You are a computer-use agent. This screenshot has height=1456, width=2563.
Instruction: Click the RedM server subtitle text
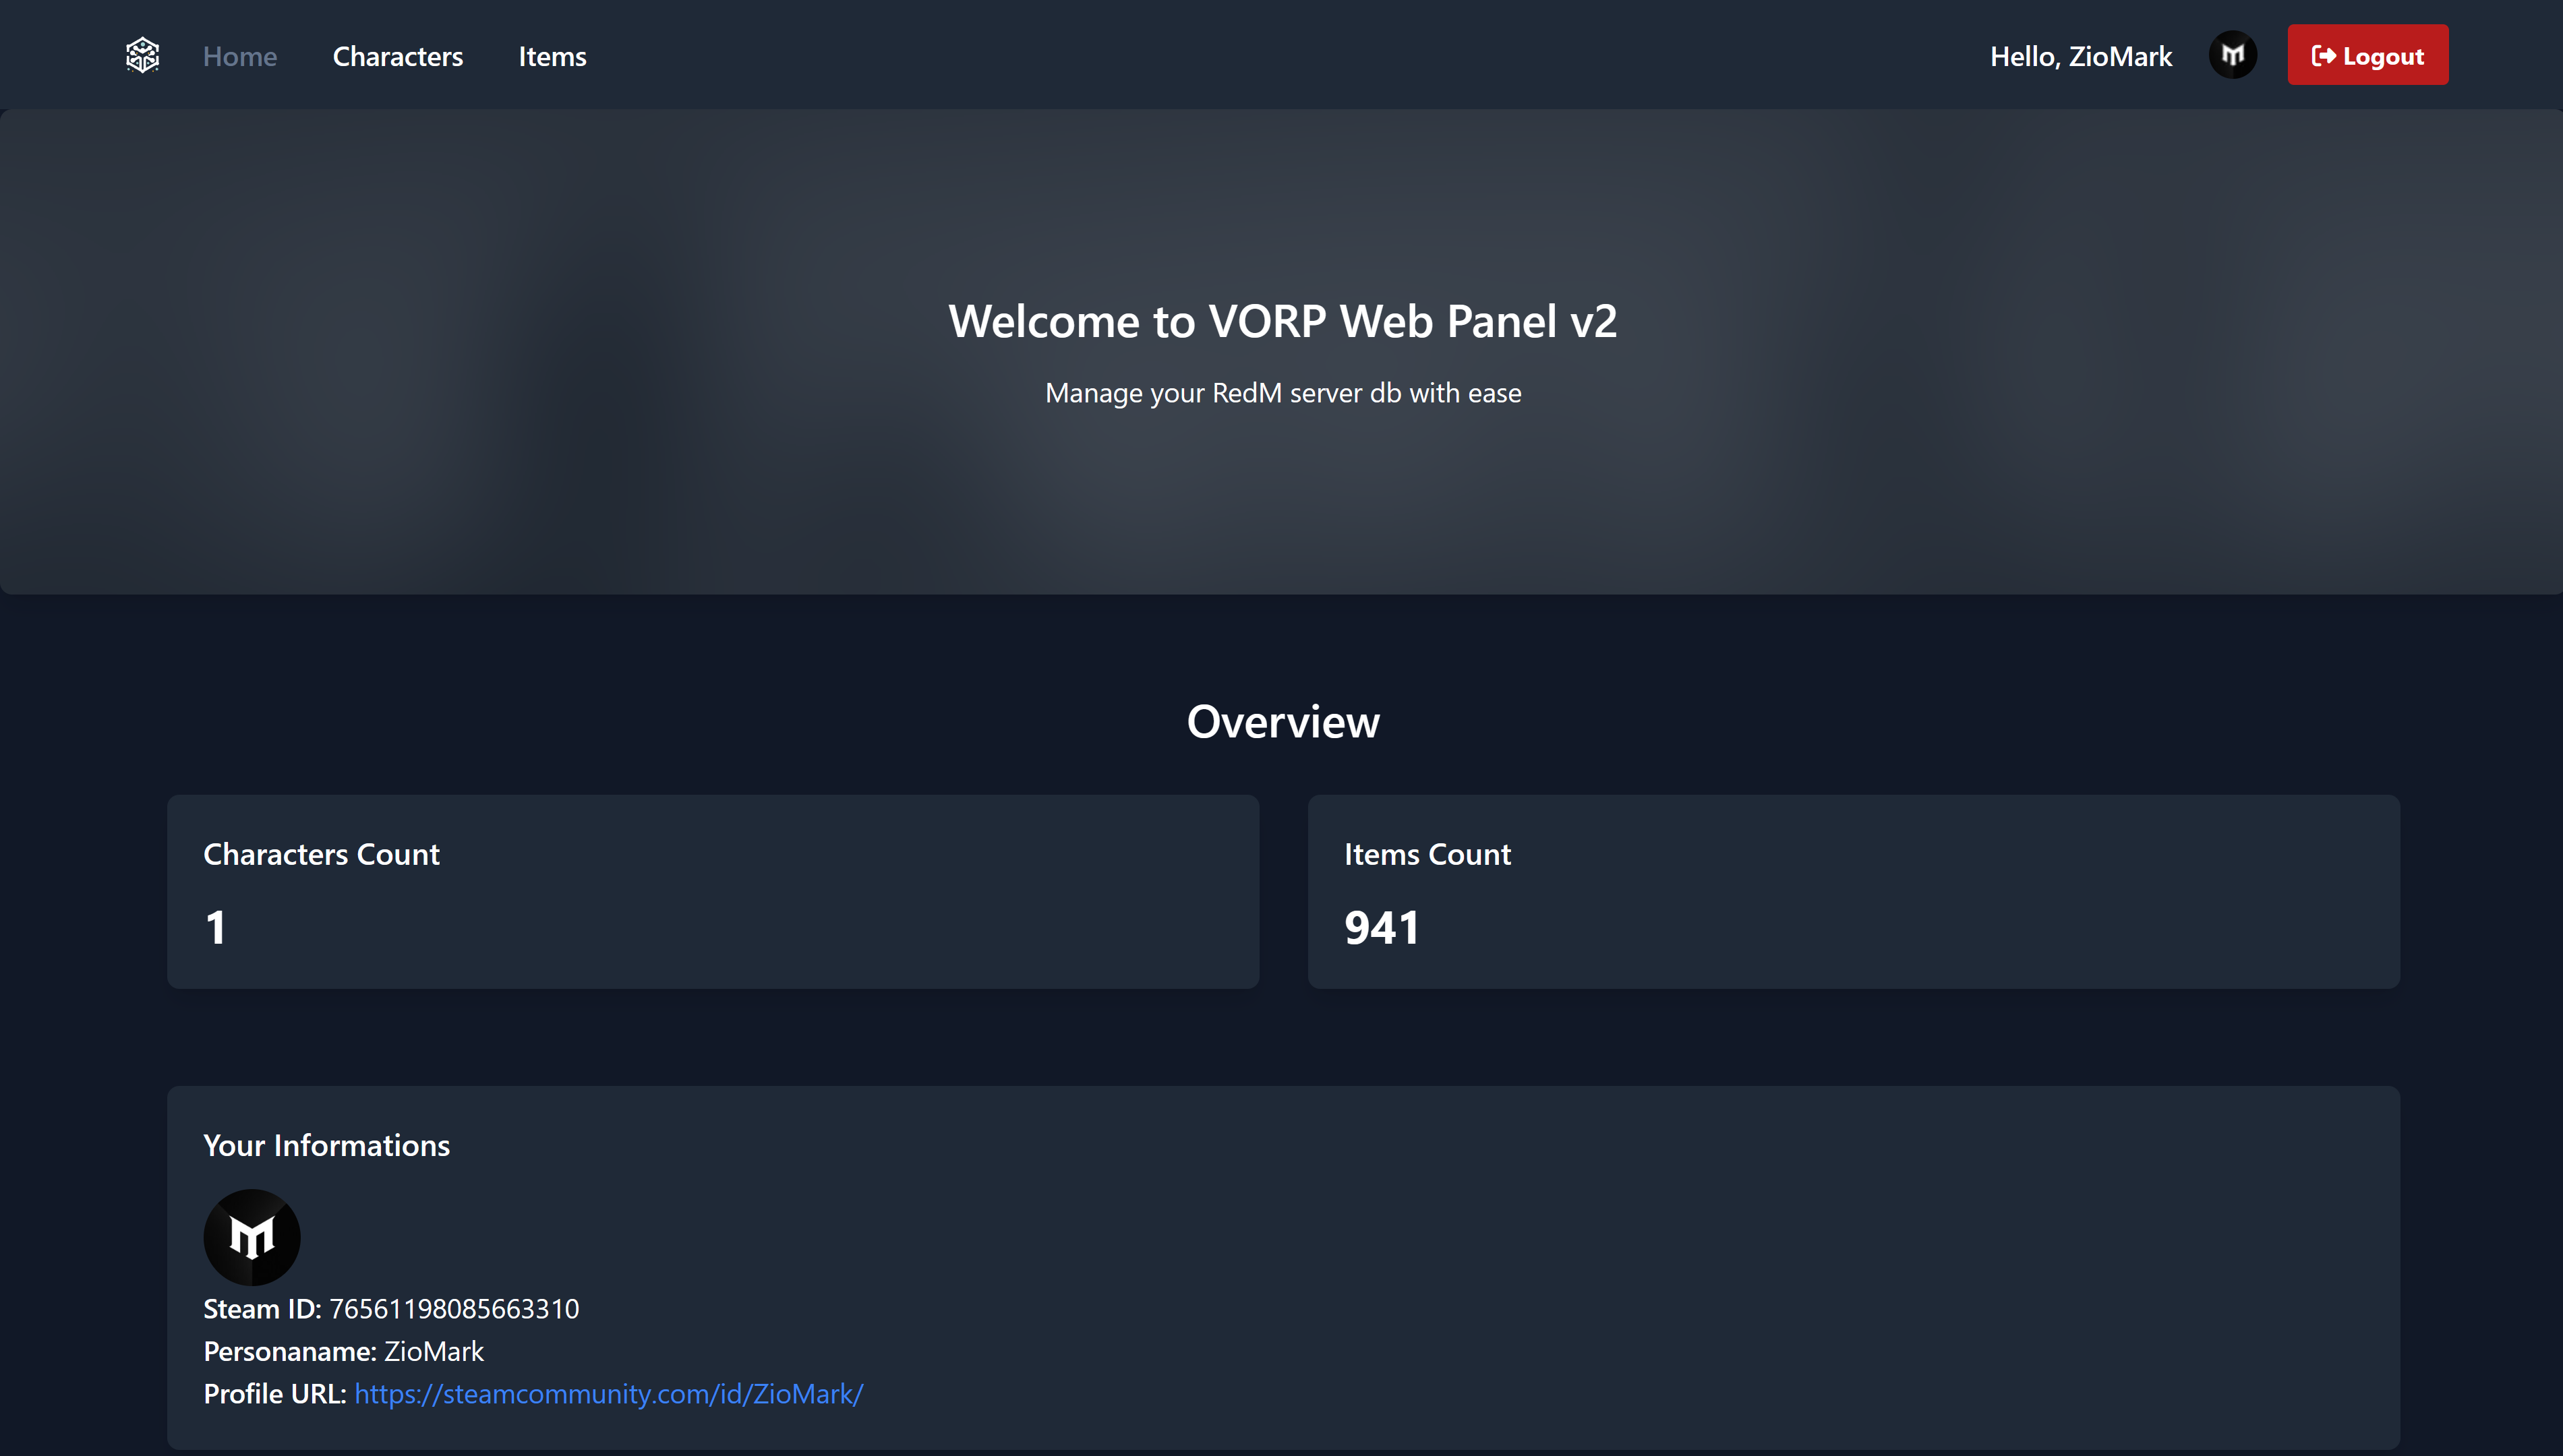coord(1282,393)
